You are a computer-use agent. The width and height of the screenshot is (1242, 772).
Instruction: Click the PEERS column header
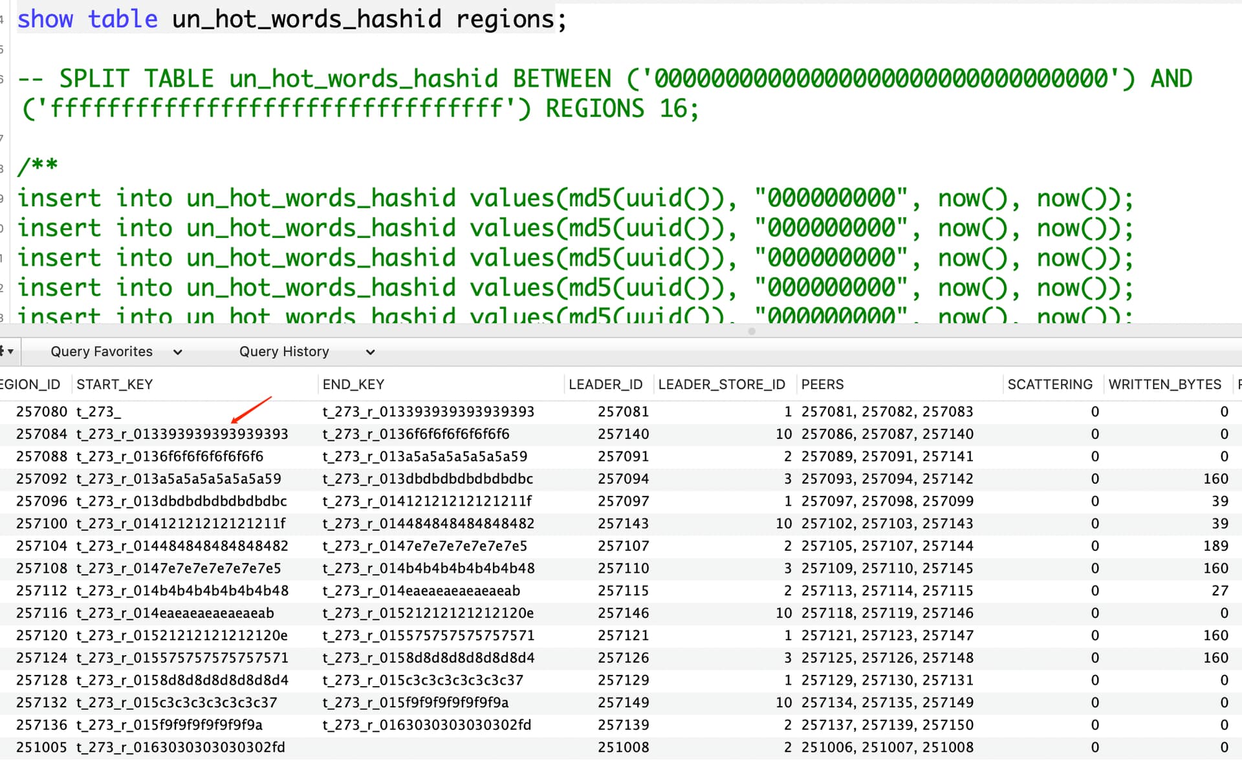coord(822,384)
